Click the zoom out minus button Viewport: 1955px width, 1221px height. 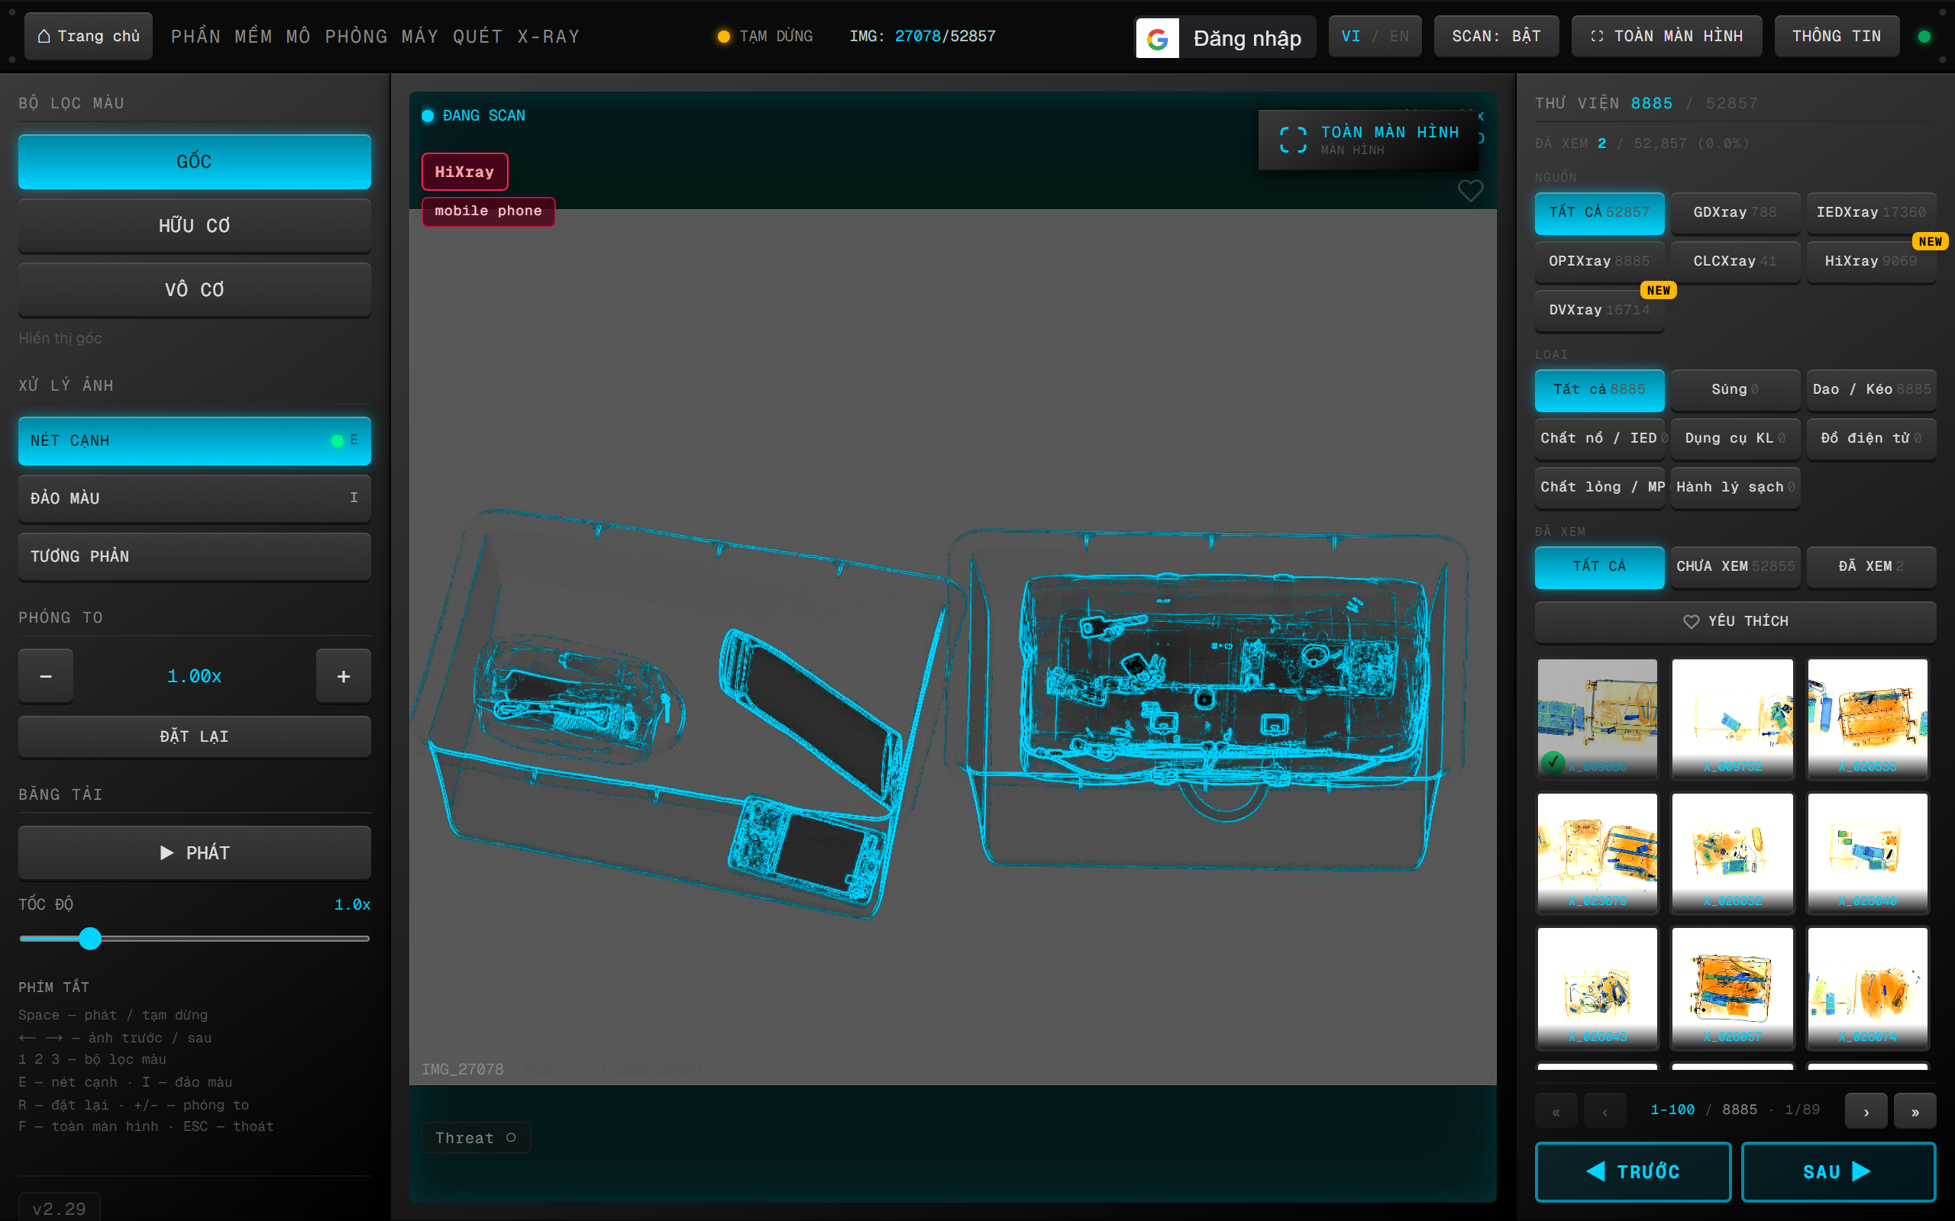[46, 676]
